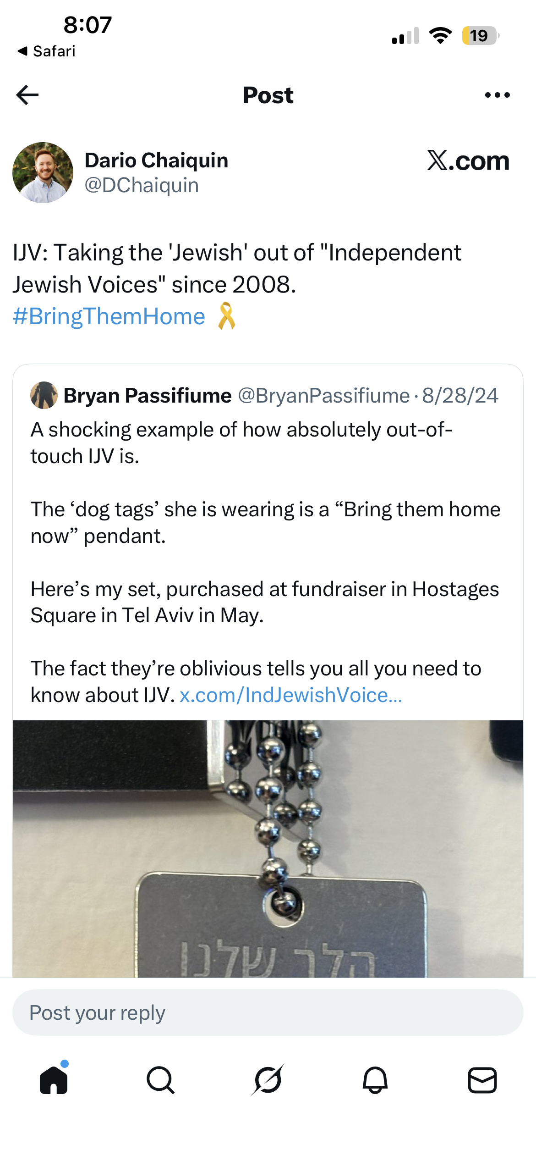Tap the @DChaiquin handle
The image size is (536, 1161).
point(142,185)
